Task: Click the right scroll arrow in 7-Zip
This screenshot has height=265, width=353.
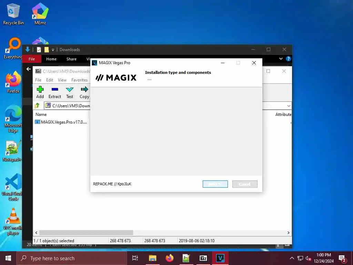Action: (x=289, y=233)
